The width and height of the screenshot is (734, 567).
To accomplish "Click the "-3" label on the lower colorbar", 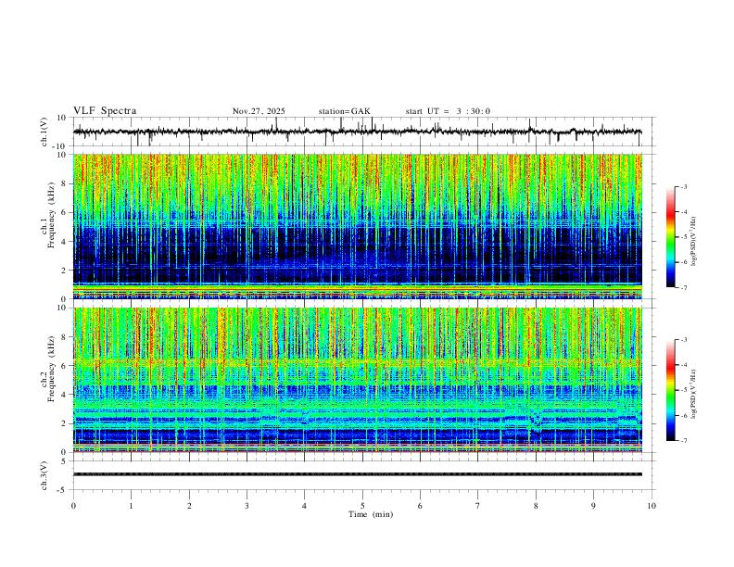I will pyautogui.click(x=684, y=340).
